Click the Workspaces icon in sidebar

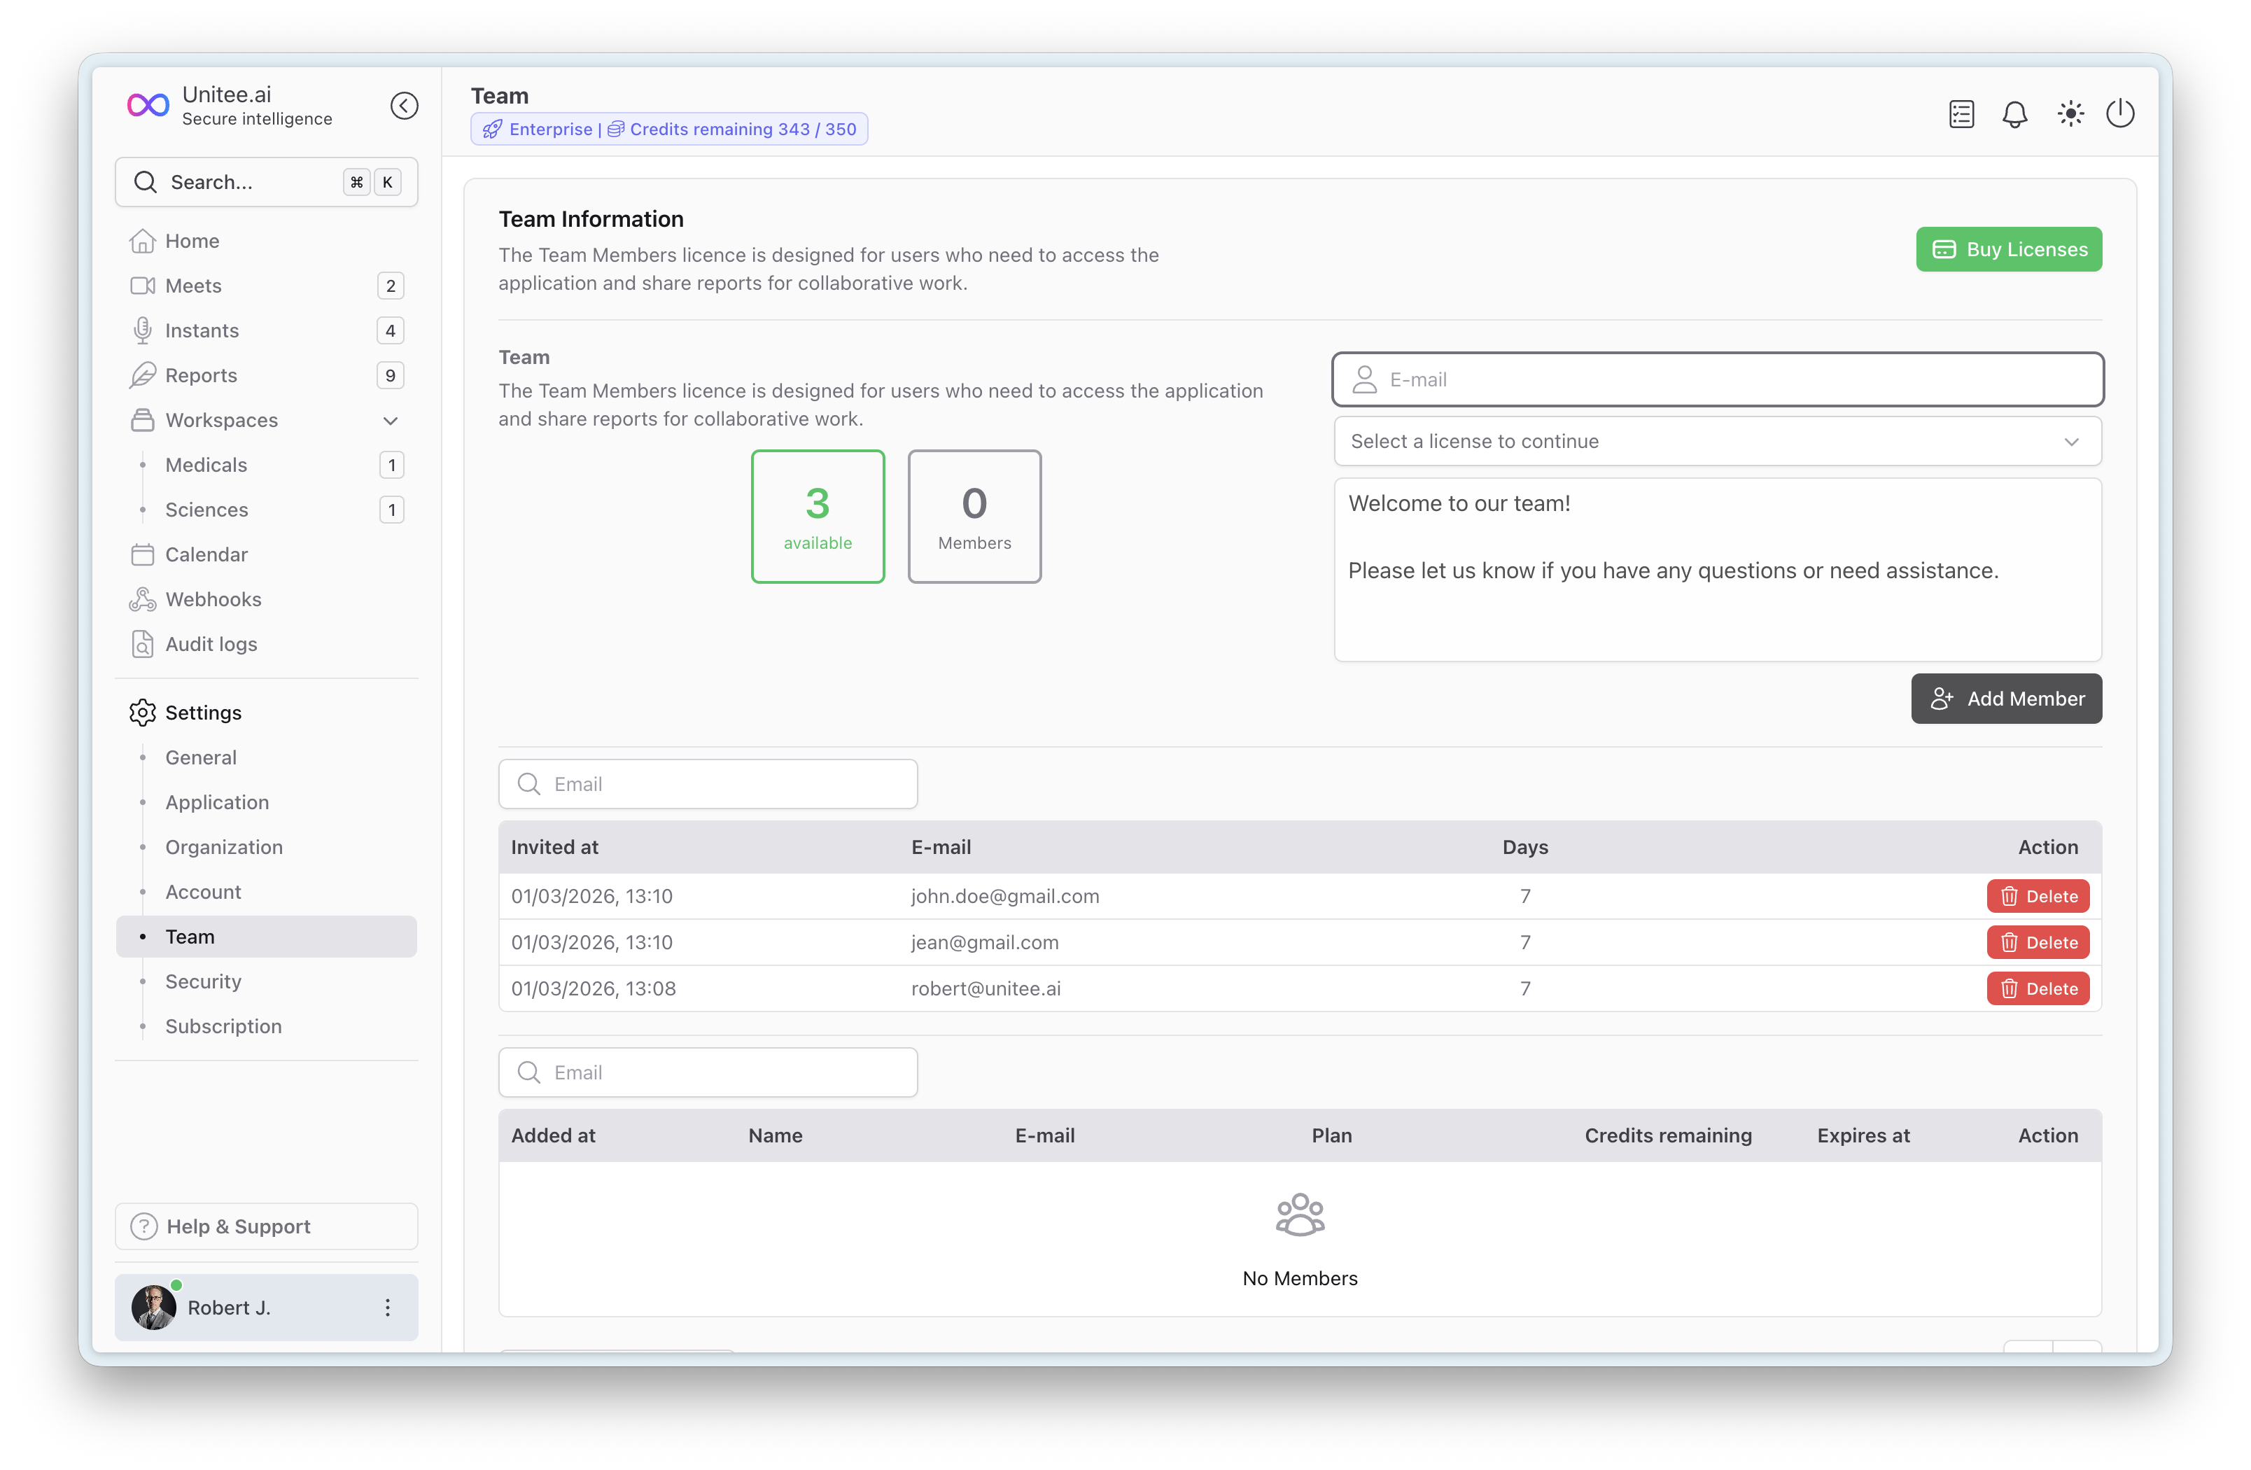click(142, 420)
